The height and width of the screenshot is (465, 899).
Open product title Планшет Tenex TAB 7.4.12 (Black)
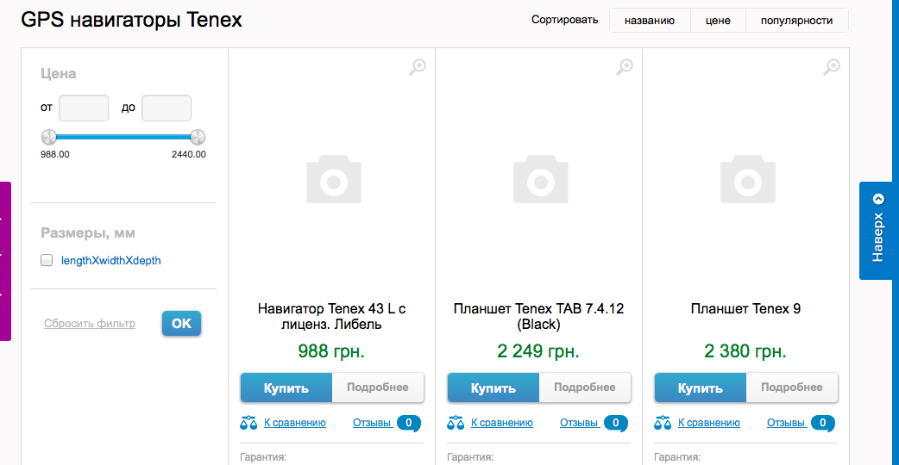tap(538, 316)
